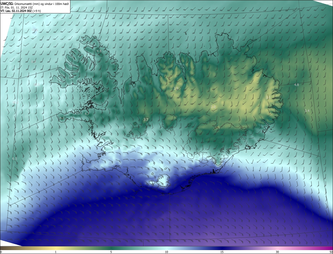This screenshot has height=254, width=333.
Task: Click the 10.1 precipitation value label
Action: (36, 85)
